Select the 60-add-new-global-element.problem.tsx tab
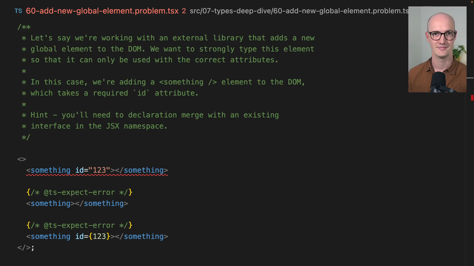This screenshot has width=474, height=266. [102, 11]
